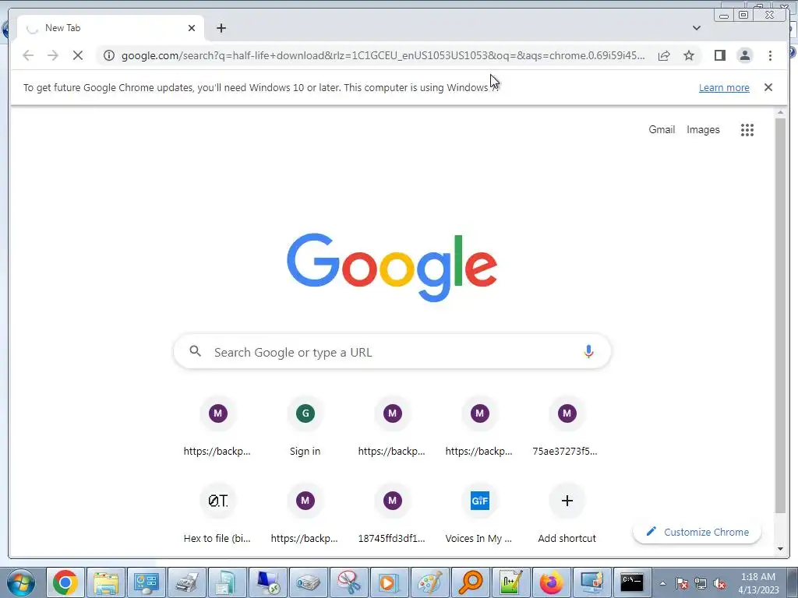Open the printer/fax taskbar icon
The image size is (798, 598).
(187, 582)
